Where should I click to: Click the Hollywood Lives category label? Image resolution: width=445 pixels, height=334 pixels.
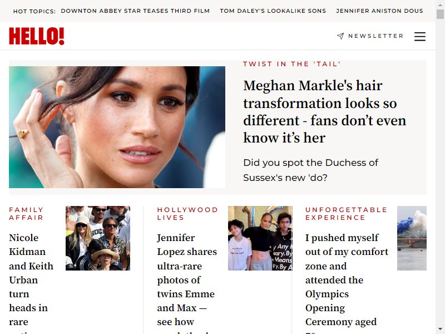[x=187, y=214]
